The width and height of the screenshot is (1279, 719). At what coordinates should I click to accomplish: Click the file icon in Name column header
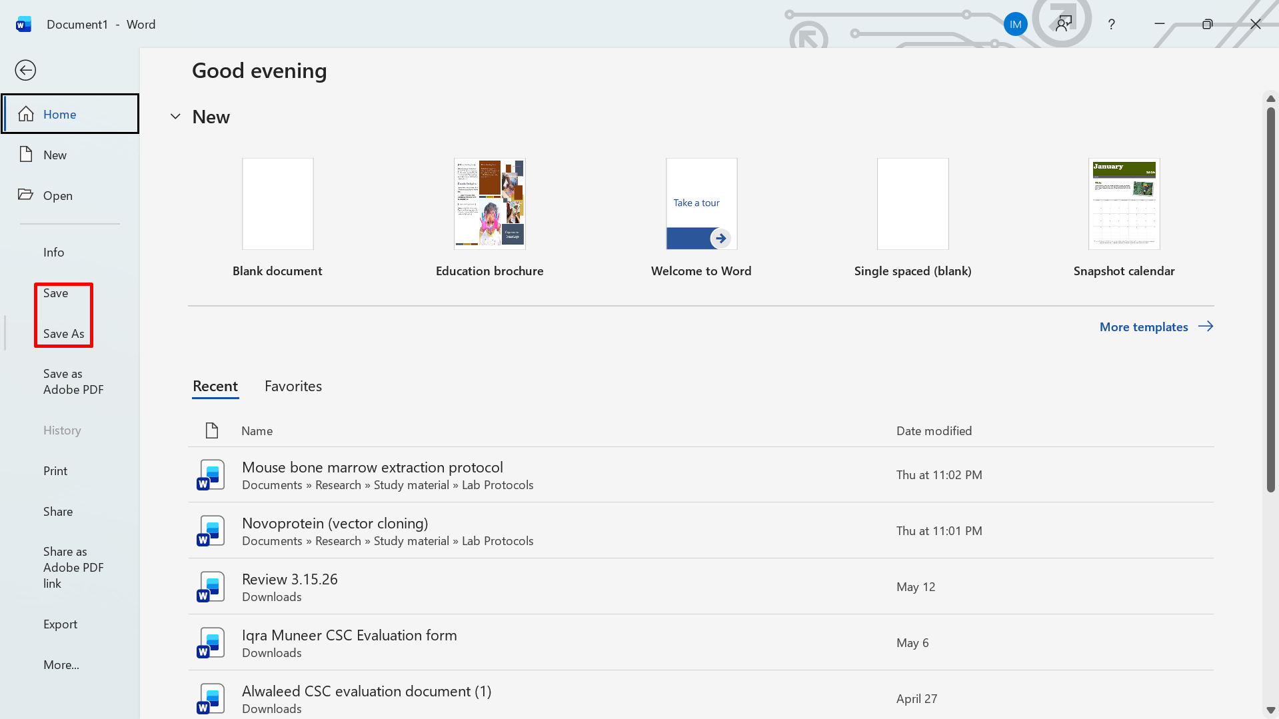(x=212, y=430)
